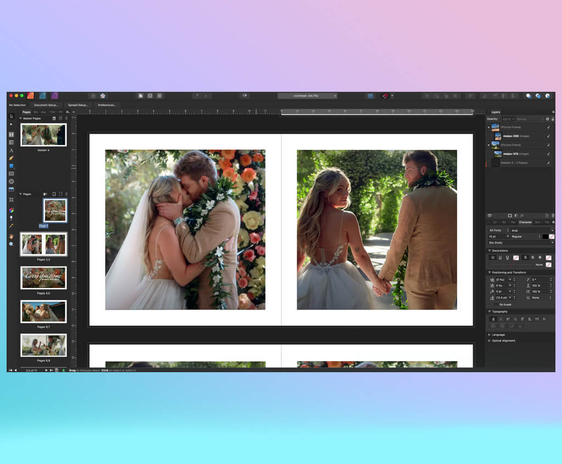This screenshot has height=464, width=562.
Task: Select the Transparency tool wine glass icon
Action: pyautogui.click(x=11, y=218)
